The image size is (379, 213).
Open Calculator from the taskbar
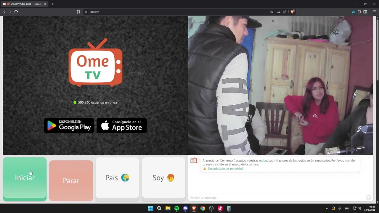[229, 208]
